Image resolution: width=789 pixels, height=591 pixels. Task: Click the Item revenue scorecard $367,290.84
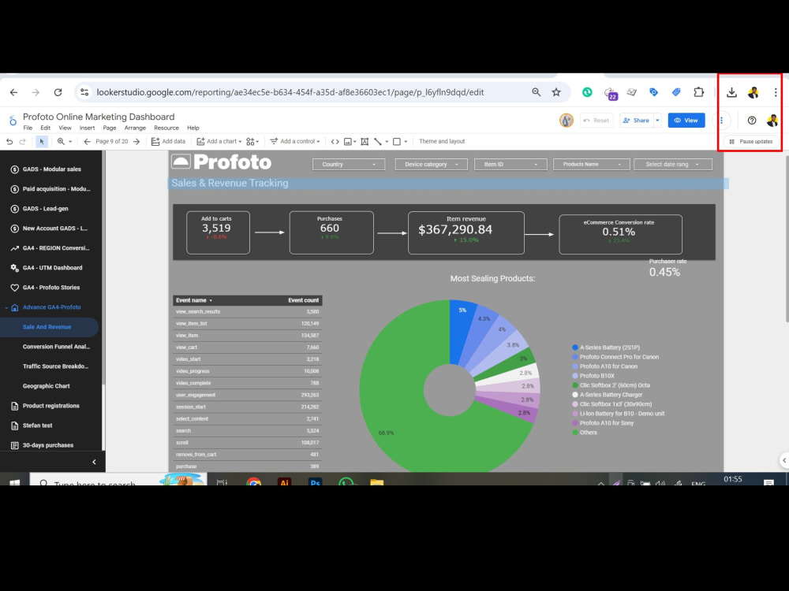tap(466, 232)
